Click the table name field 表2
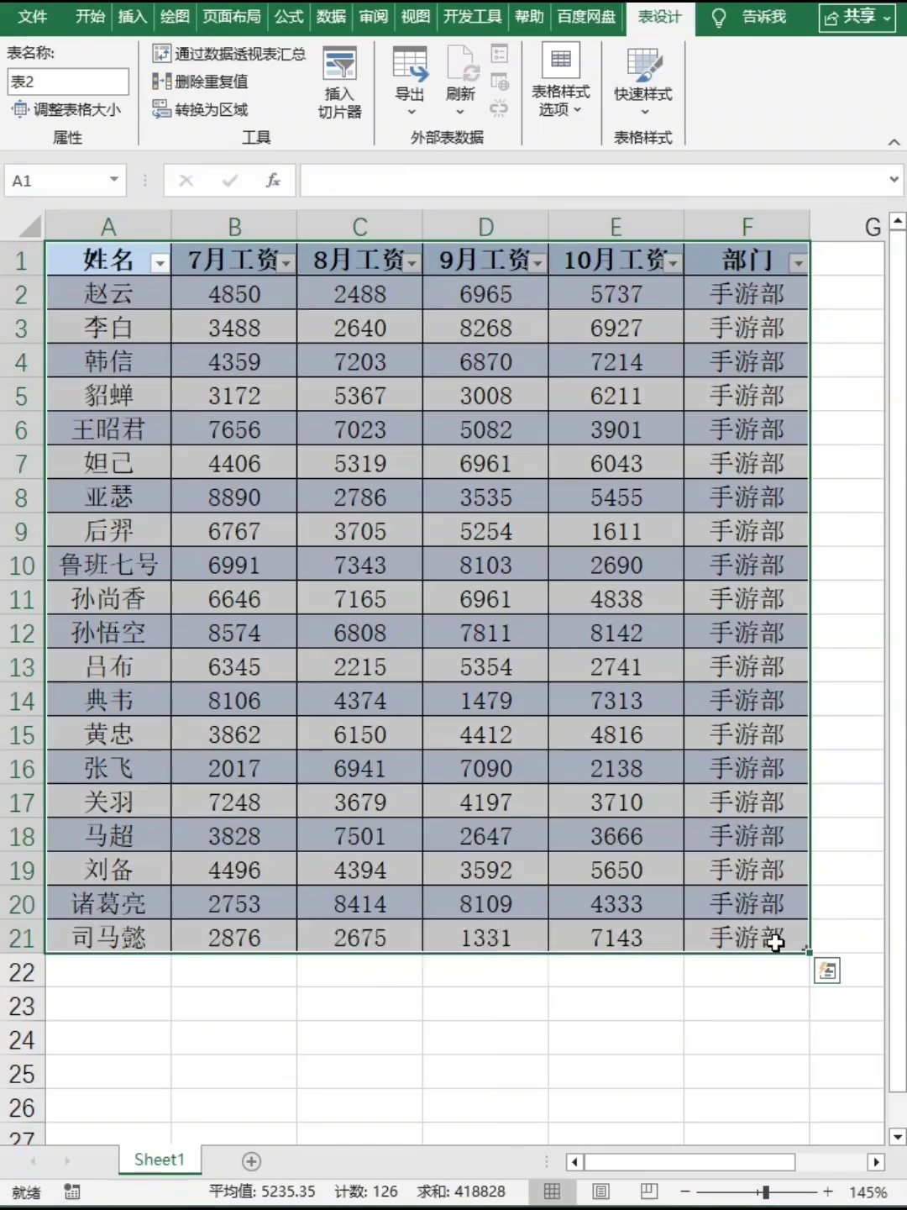This screenshot has width=907, height=1210. [68, 82]
